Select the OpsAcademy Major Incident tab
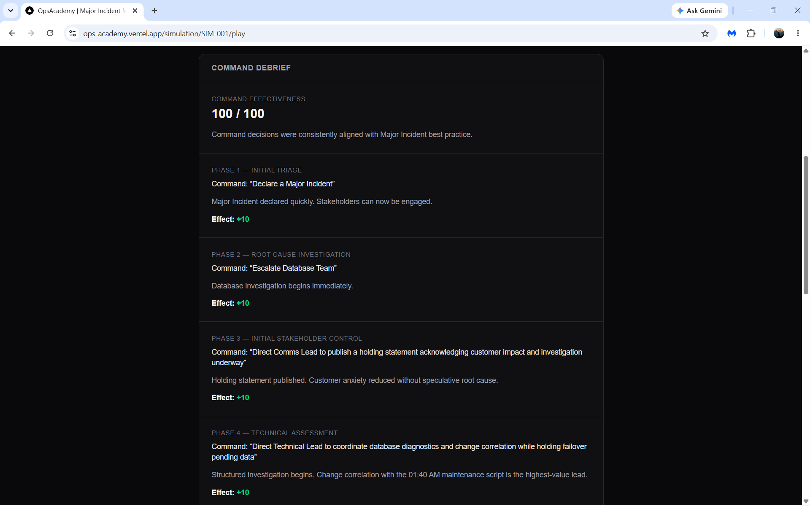The image size is (810, 506). pos(82,11)
